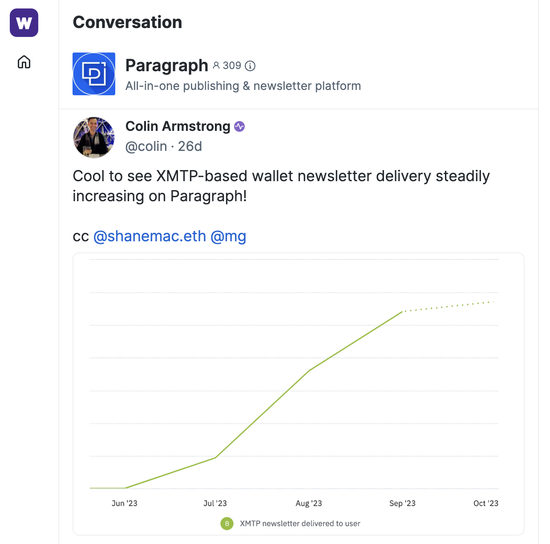Click the Aug '23 chart axis label

[308, 503]
